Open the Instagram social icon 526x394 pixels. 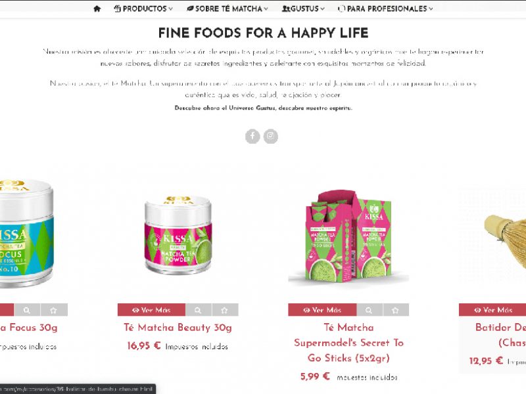[x=271, y=137]
